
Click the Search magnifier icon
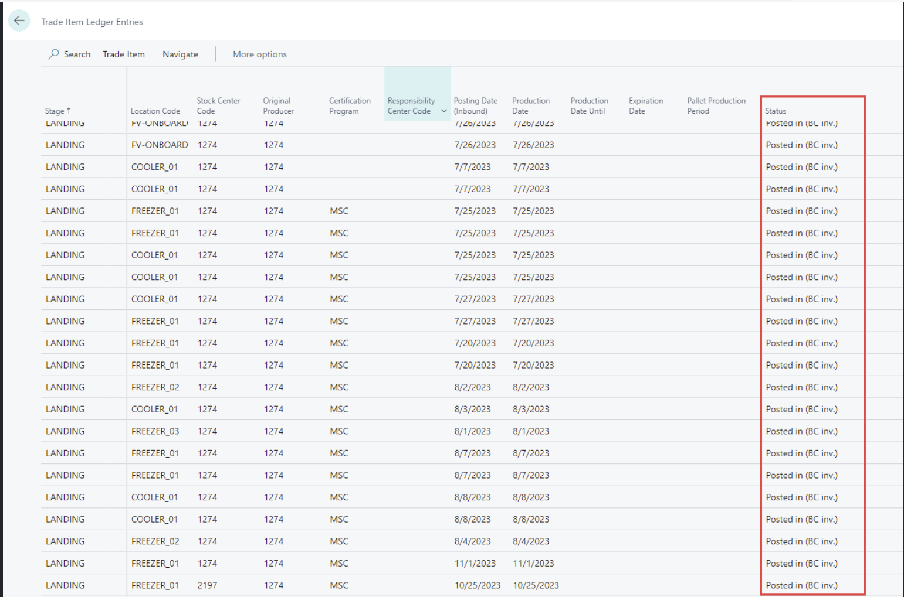(54, 54)
